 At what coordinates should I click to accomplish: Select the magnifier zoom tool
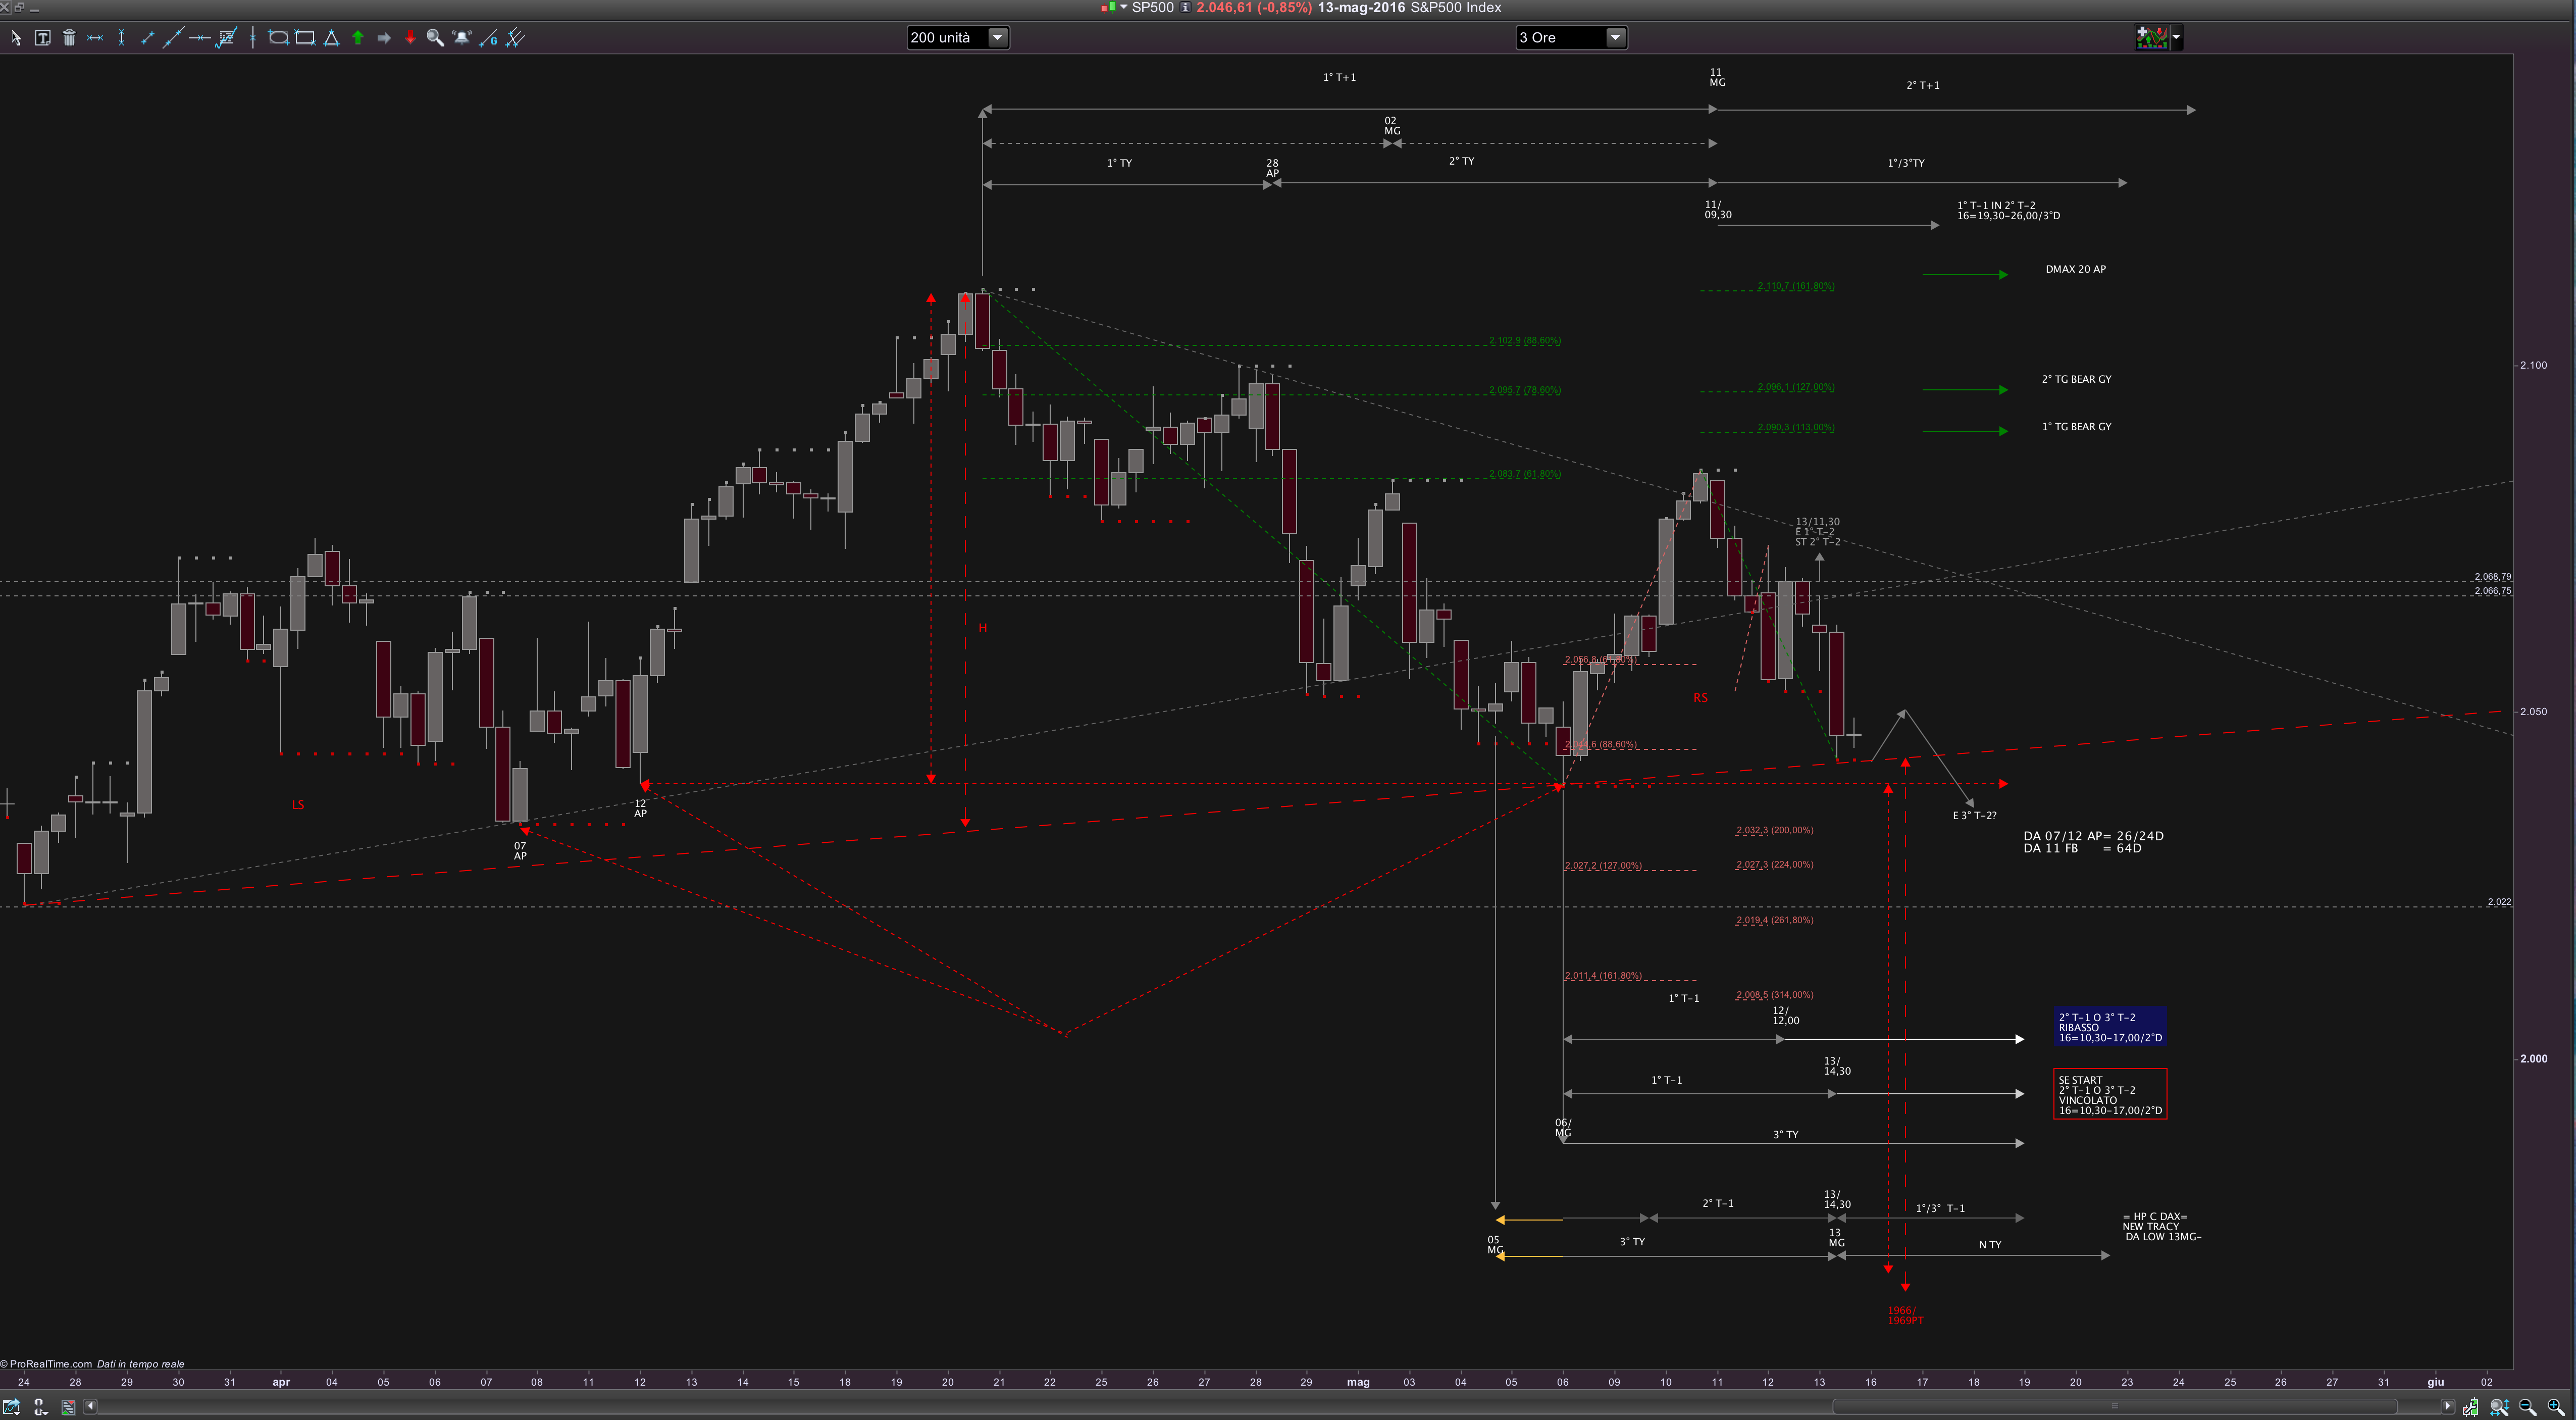pos(435,38)
